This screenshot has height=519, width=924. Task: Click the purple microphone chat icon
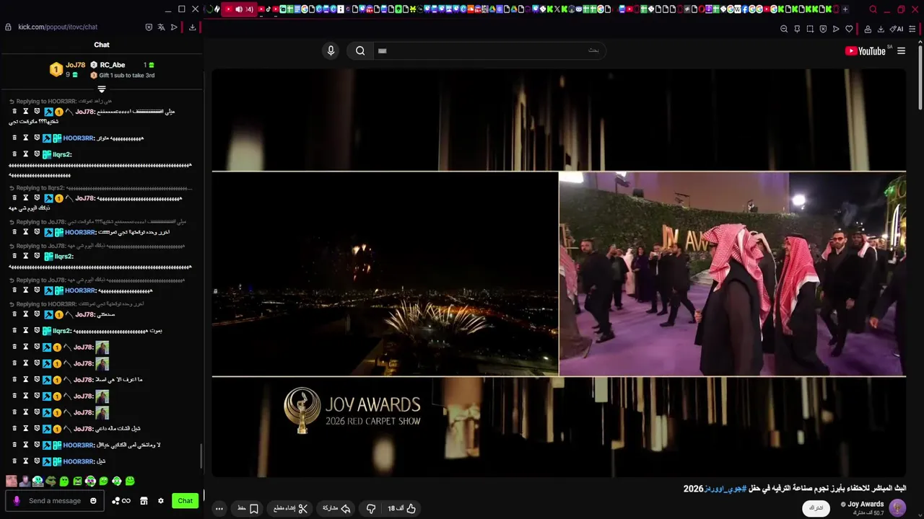point(17,500)
